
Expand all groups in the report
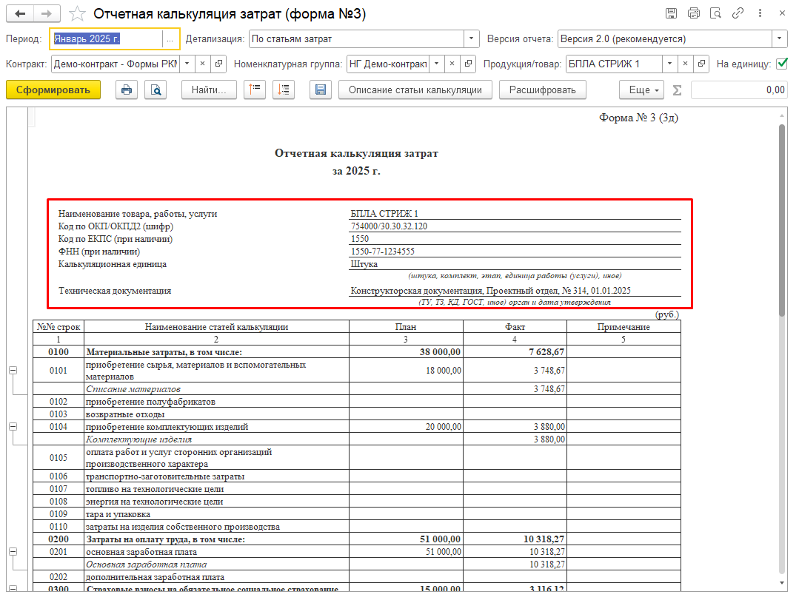pos(284,90)
